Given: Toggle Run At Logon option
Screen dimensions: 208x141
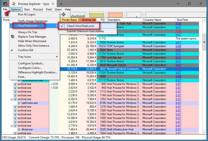Looking at the screenshot, I should click(x=35, y=14).
